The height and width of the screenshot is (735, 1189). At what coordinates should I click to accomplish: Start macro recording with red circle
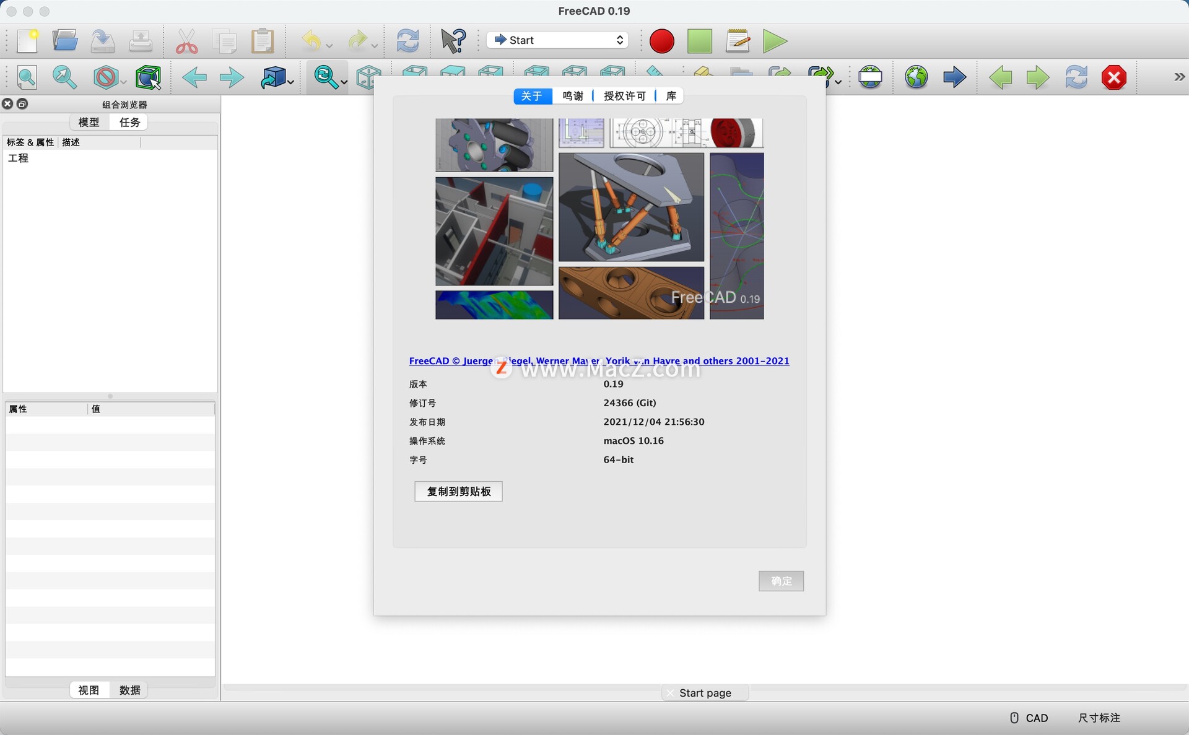click(x=662, y=41)
